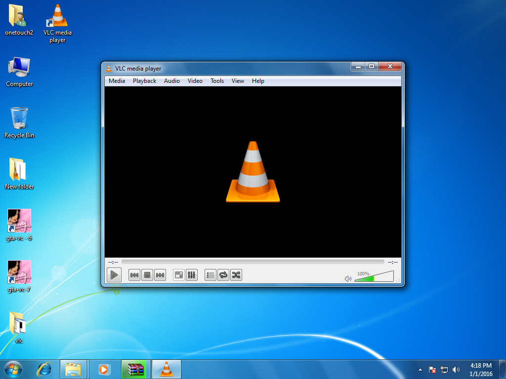Image resolution: width=506 pixels, height=379 pixels.
Task: Open network status tray icon
Action: pyautogui.click(x=444, y=370)
